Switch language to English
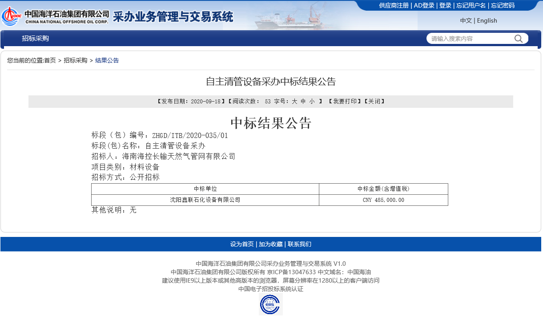Viewport: 543px width, 319px height. pyautogui.click(x=487, y=20)
